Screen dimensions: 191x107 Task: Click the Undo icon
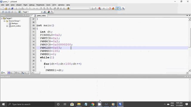27,8
